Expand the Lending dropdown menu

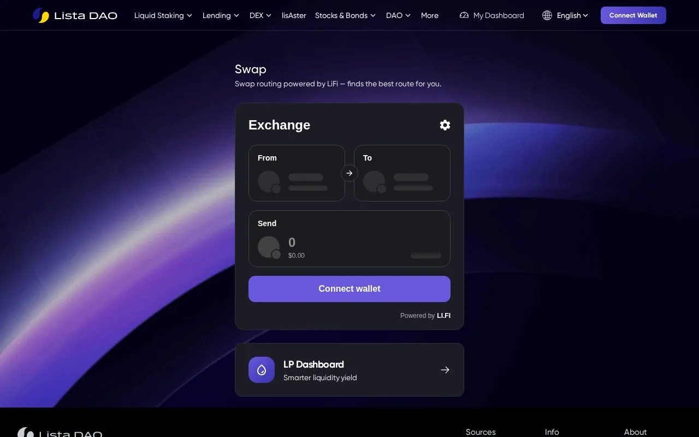221,15
